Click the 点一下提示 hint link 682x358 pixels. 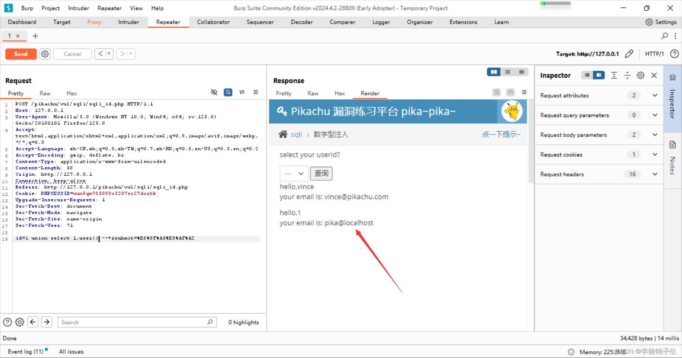(501, 134)
